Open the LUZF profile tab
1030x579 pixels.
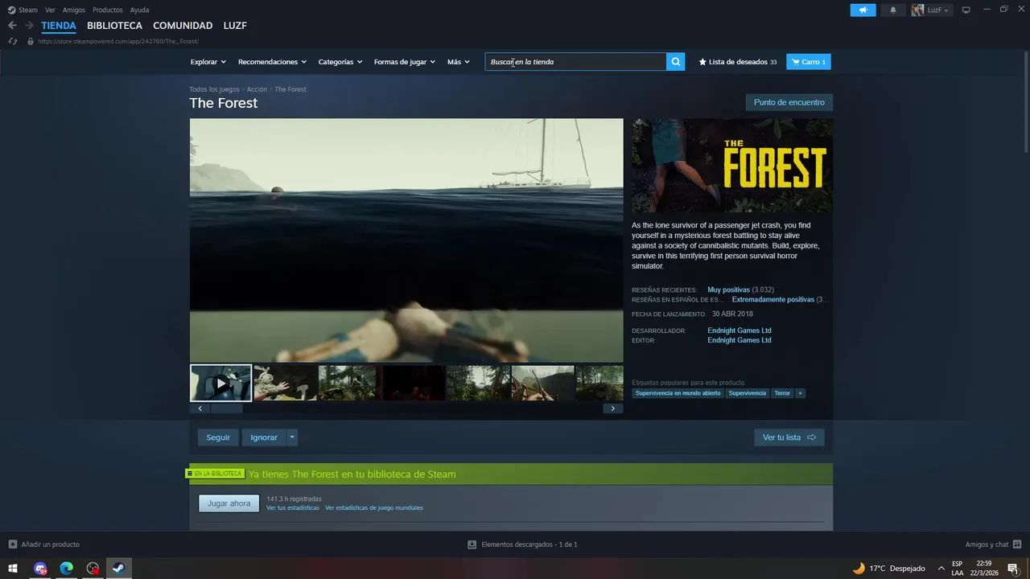pyautogui.click(x=235, y=26)
